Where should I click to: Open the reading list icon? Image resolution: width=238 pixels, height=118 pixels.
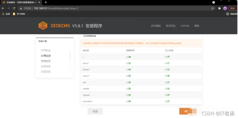228,14
